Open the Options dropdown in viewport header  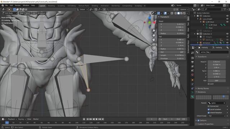(184, 10)
